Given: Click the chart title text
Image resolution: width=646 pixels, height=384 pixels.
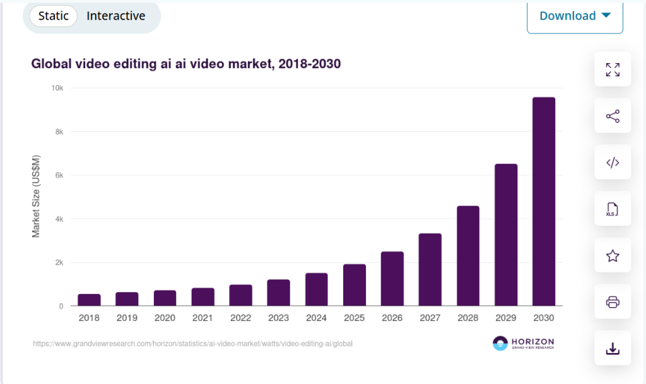Looking at the screenshot, I should (x=186, y=64).
